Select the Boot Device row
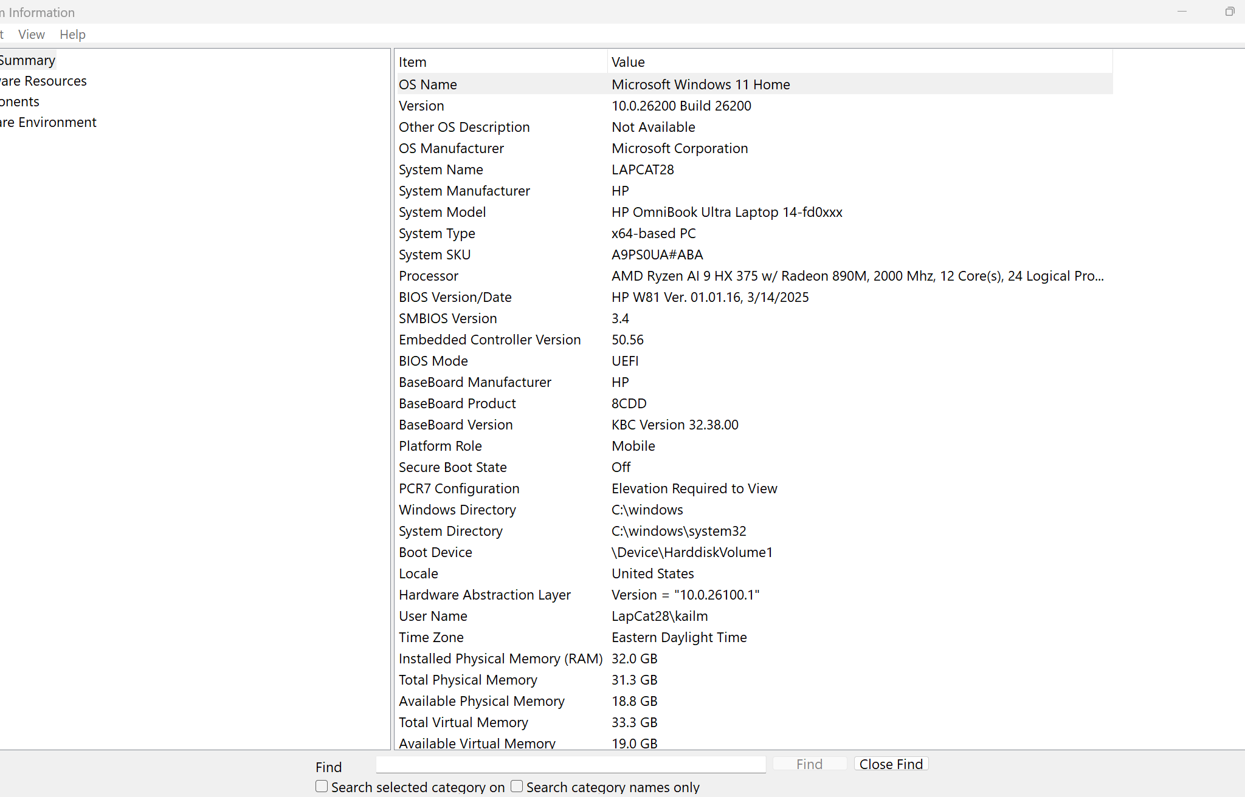Image resolution: width=1245 pixels, height=797 pixels. tap(755, 552)
